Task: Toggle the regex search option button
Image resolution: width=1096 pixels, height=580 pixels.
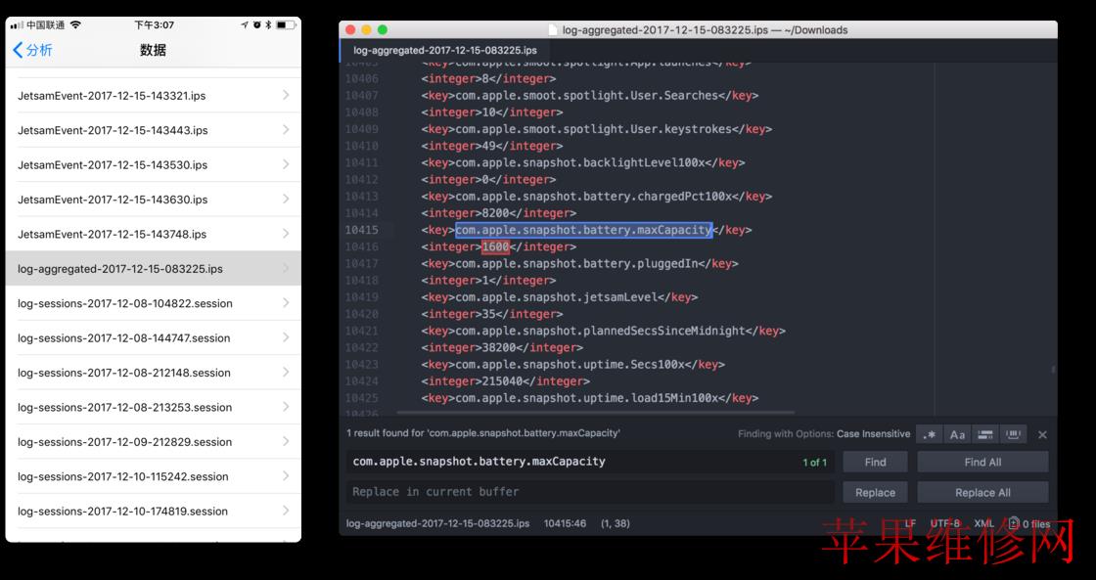Action: (x=929, y=434)
